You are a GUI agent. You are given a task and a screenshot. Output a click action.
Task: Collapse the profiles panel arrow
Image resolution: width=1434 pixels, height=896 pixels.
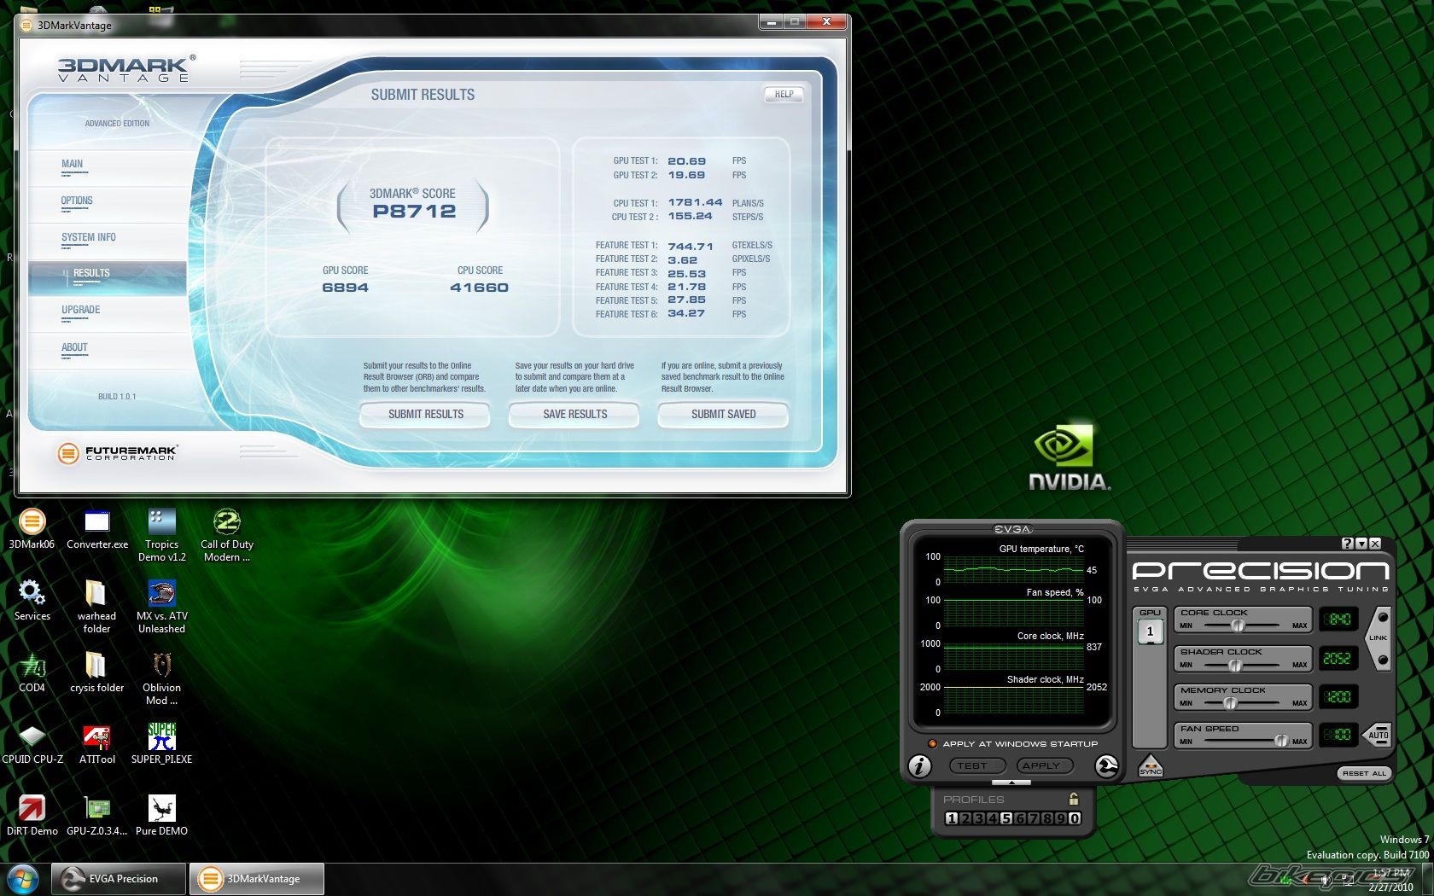click(x=1011, y=783)
